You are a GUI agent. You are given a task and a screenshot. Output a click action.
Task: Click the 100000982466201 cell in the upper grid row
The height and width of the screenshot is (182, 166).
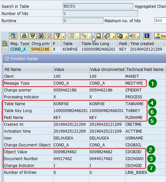[x=98, y=49]
